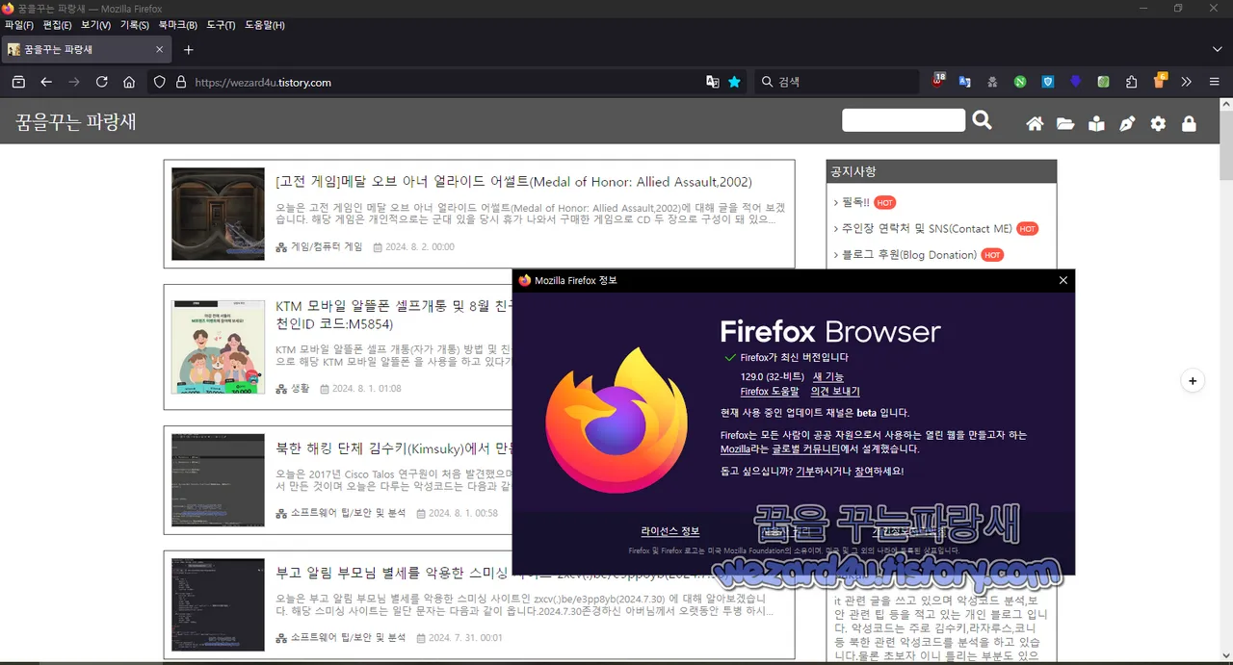This screenshot has width=1233, height=665.
Task: Click the translate page icon in address bar
Action: point(713,82)
